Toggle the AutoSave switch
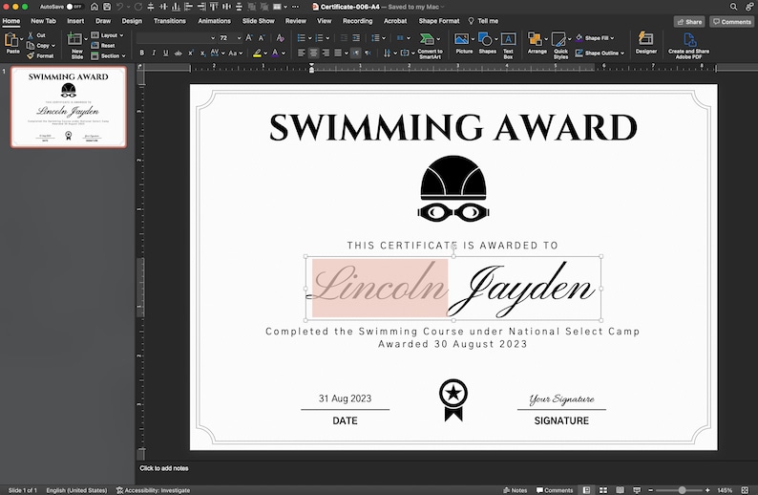The image size is (758, 495). [x=74, y=7]
